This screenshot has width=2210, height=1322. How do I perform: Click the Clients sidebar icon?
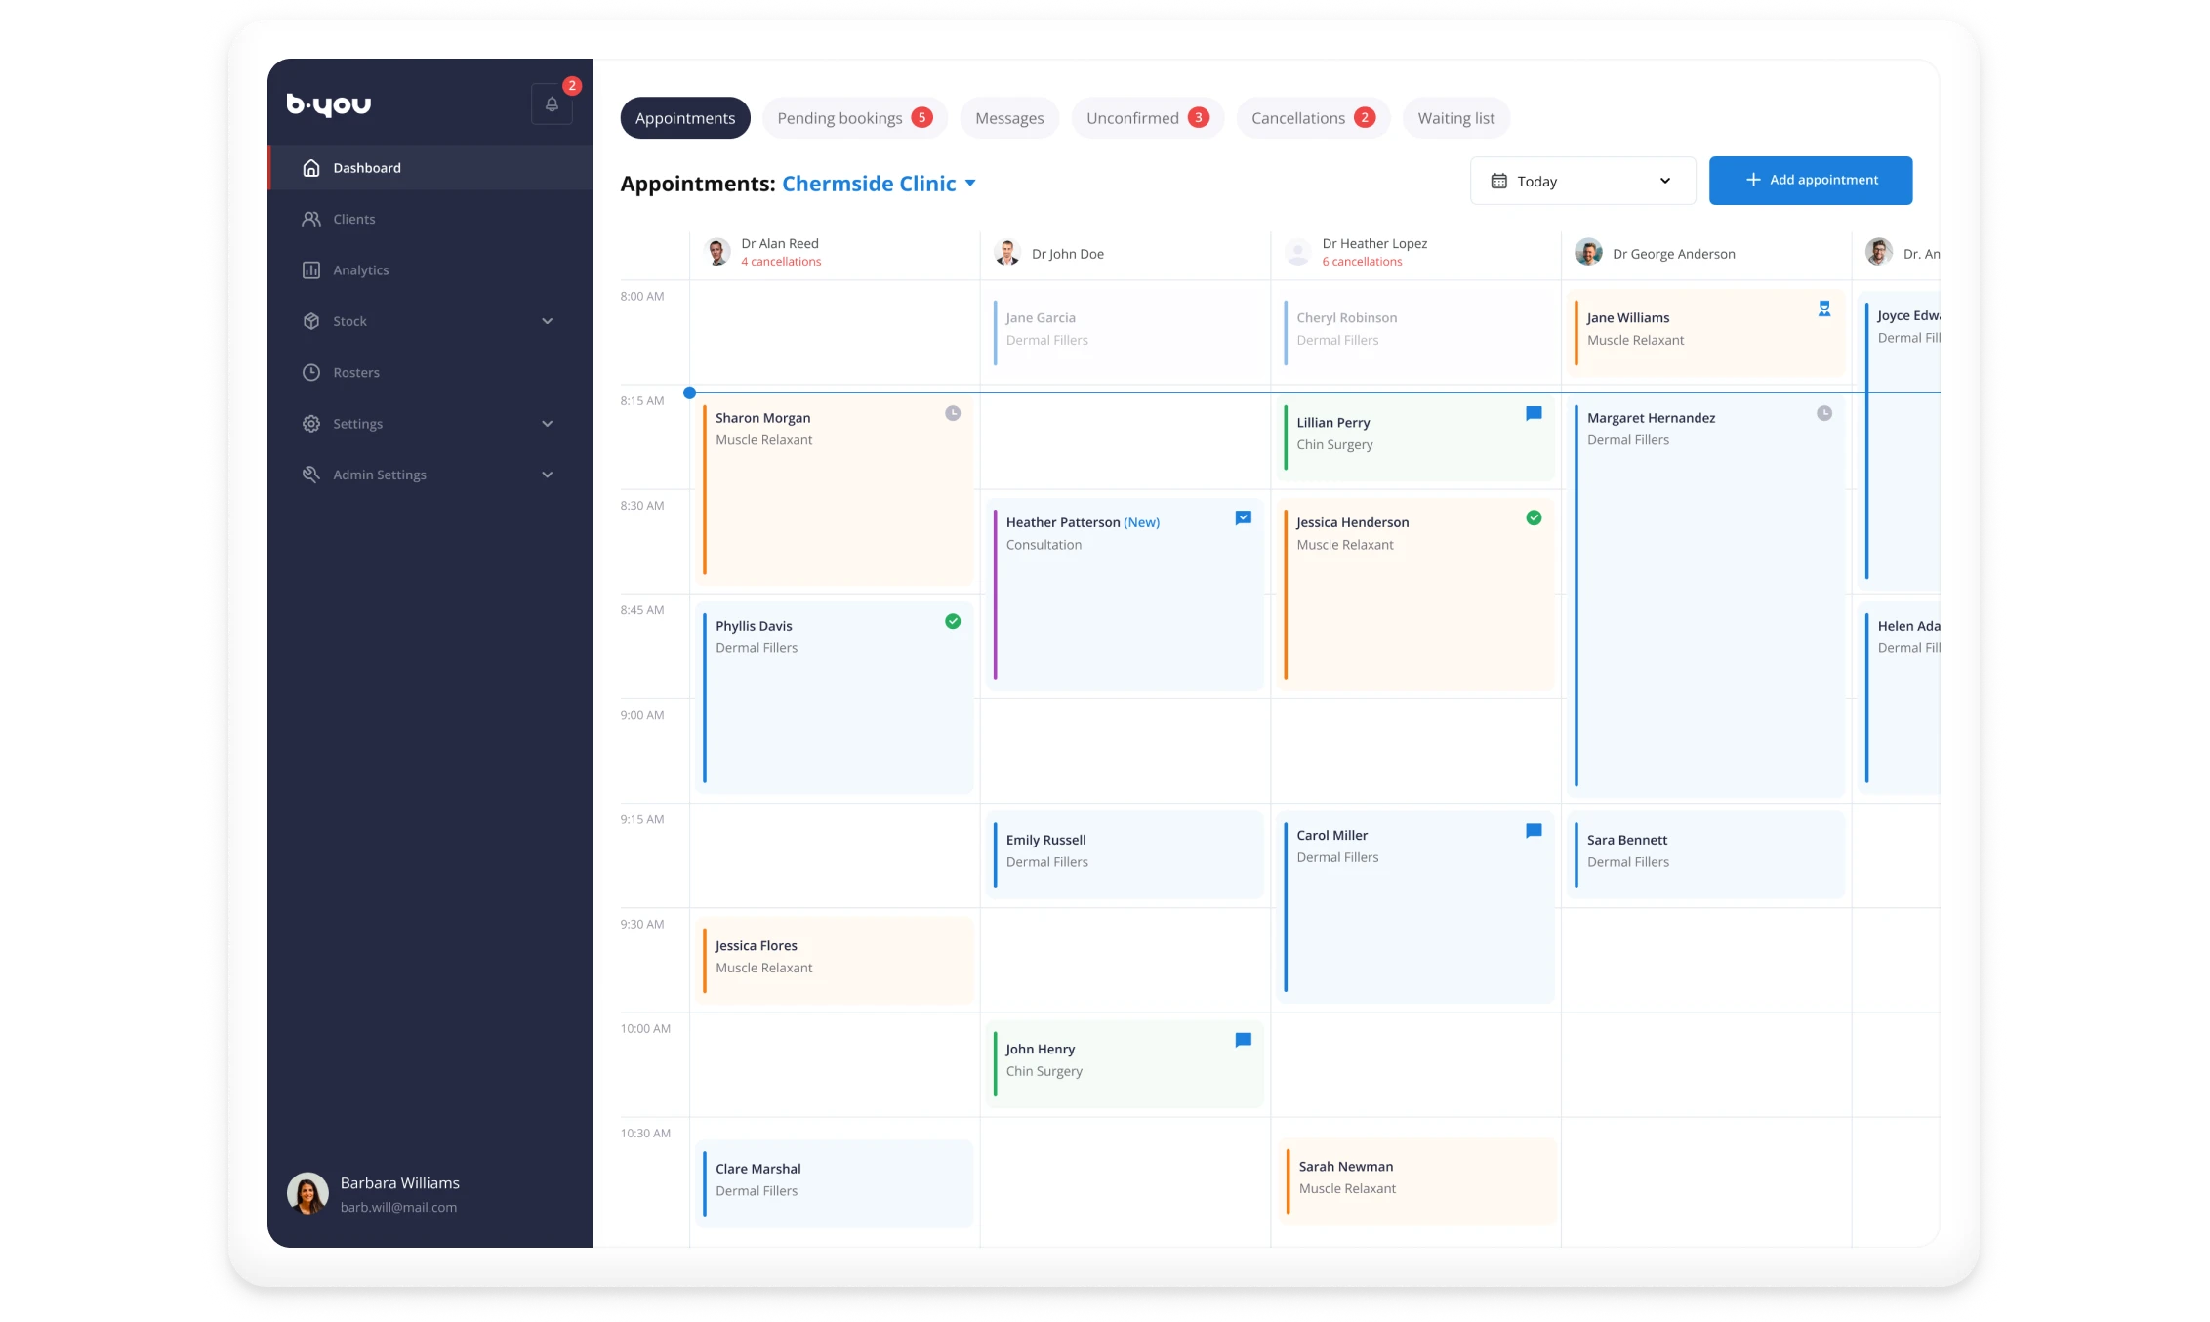pos(311,219)
